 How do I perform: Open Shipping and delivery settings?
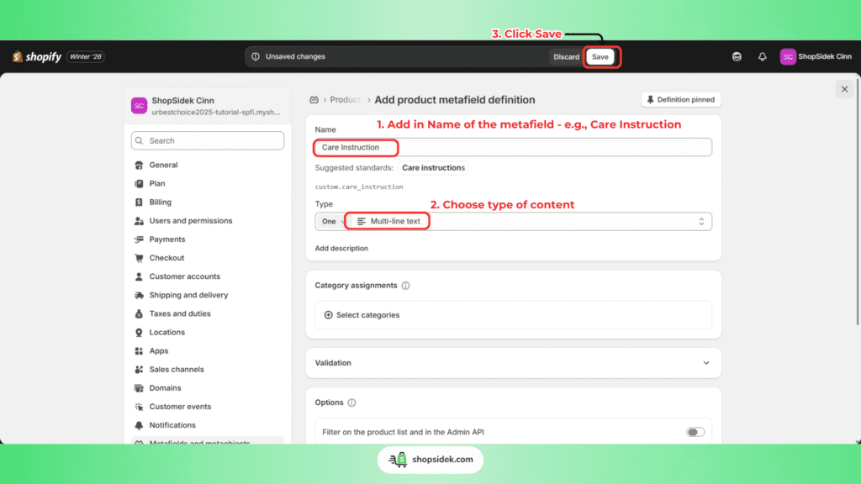(x=188, y=295)
